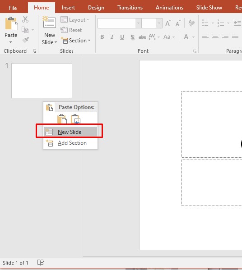Click the title placeholder on the slide
The height and width of the screenshot is (270, 242).
[x=212, y=124]
